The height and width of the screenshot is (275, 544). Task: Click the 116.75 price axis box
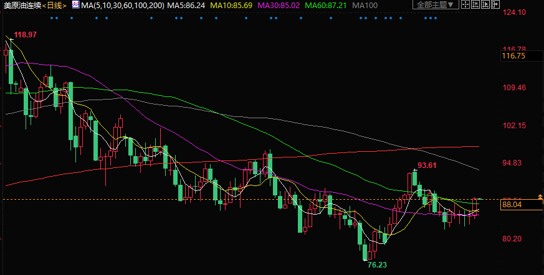click(x=514, y=56)
